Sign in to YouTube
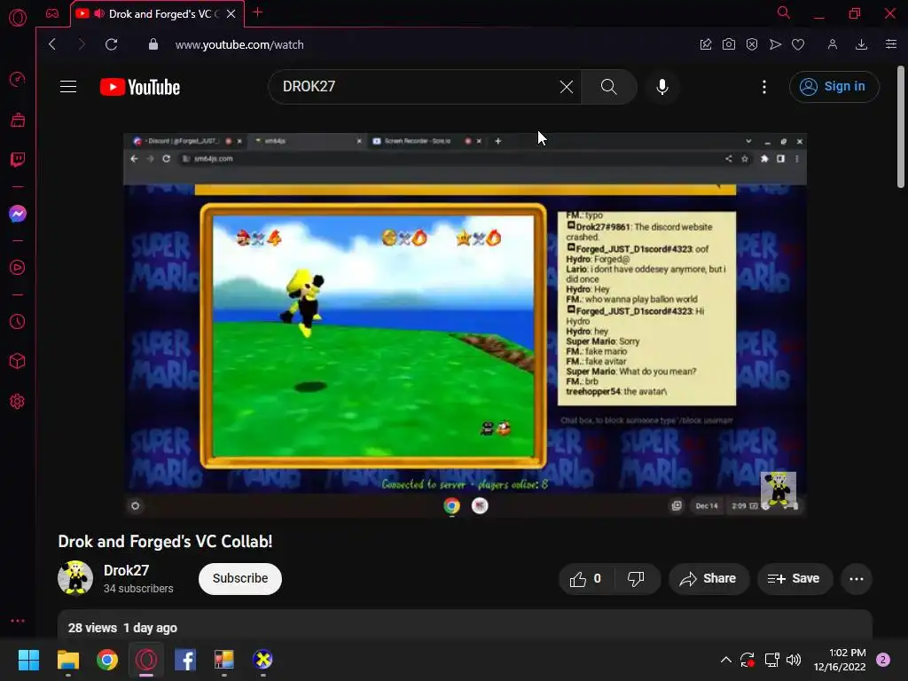 click(834, 87)
